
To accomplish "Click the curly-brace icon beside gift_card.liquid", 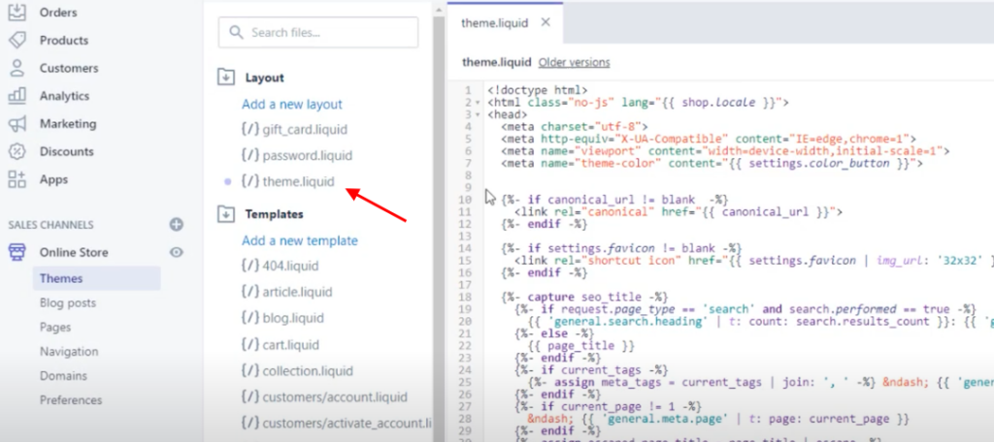I will click(x=250, y=129).
